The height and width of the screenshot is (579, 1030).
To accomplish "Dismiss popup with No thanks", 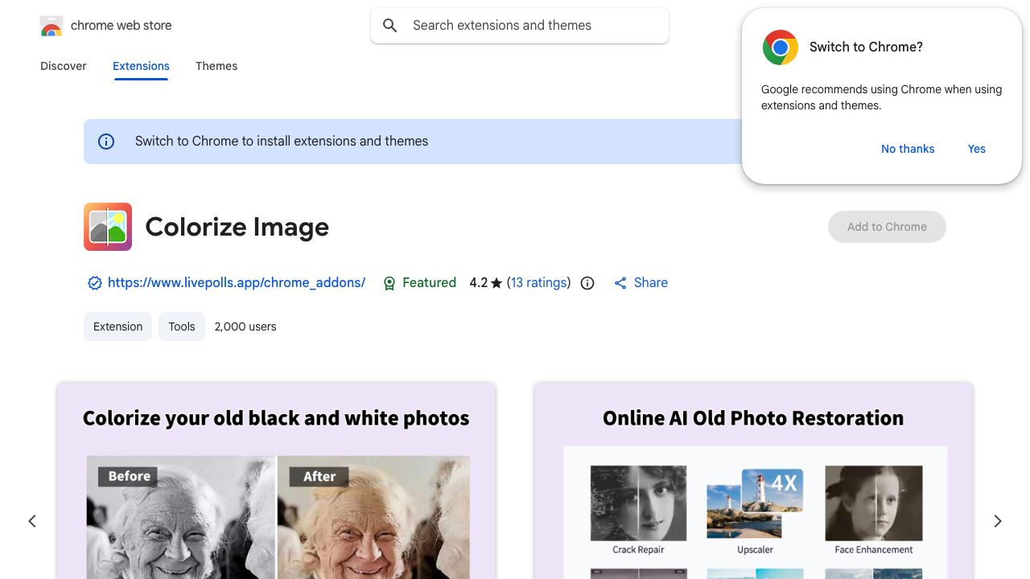I will point(908,149).
